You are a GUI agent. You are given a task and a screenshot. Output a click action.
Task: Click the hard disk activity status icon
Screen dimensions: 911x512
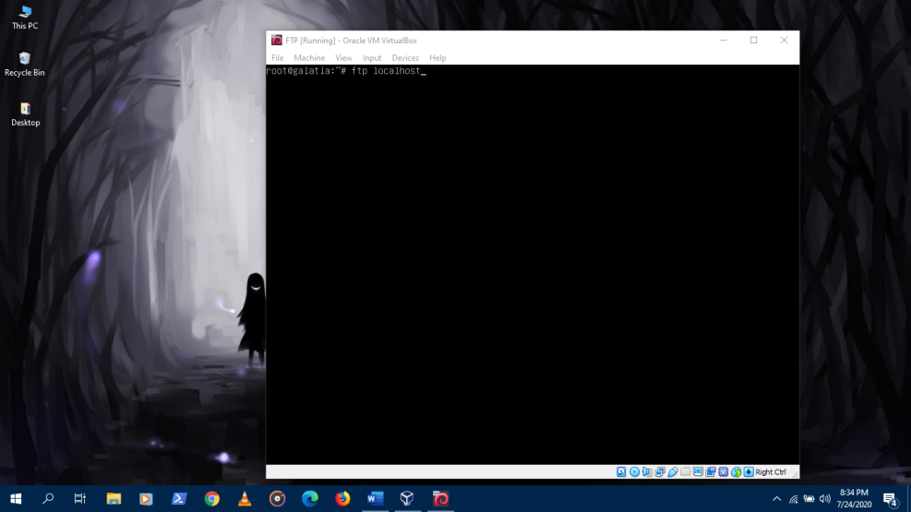[x=622, y=472]
